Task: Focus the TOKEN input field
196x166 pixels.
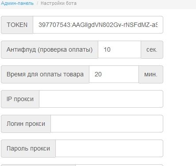Action: [98, 25]
